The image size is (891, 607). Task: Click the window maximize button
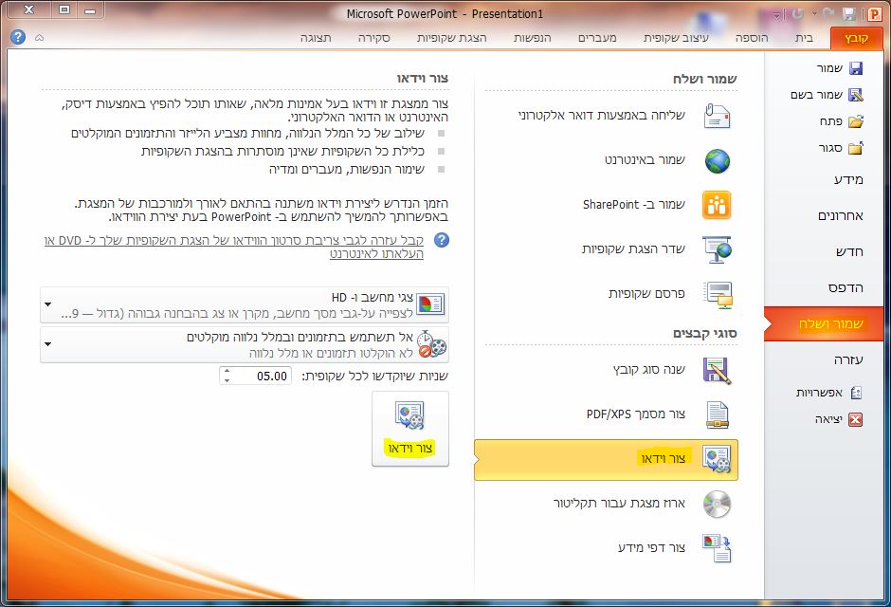click(x=64, y=9)
